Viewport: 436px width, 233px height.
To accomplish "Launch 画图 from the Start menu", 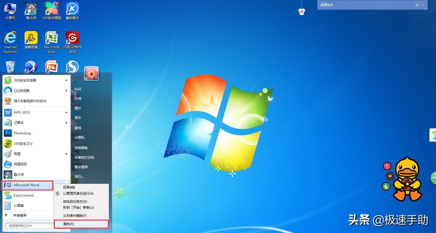I will (x=36, y=154).
